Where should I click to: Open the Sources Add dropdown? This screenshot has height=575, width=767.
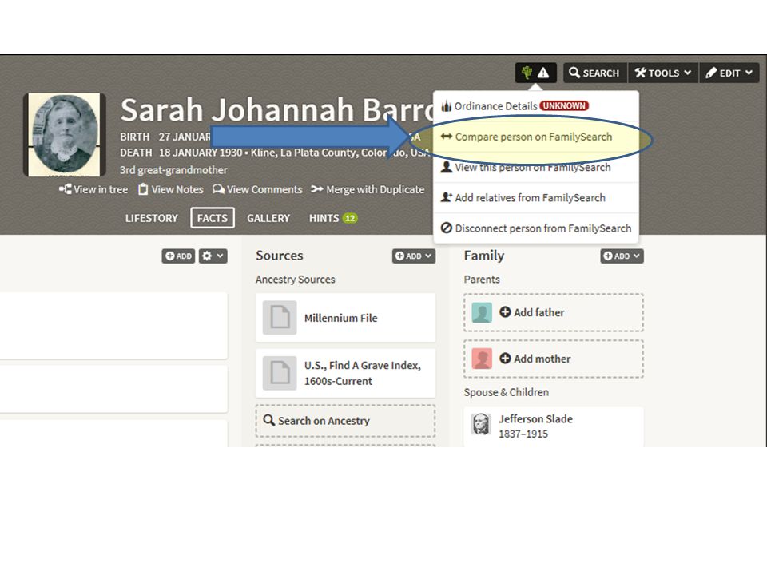[414, 256]
